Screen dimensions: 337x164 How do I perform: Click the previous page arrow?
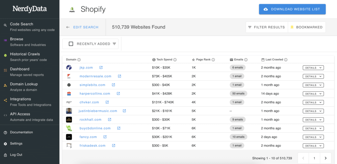point(303,158)
